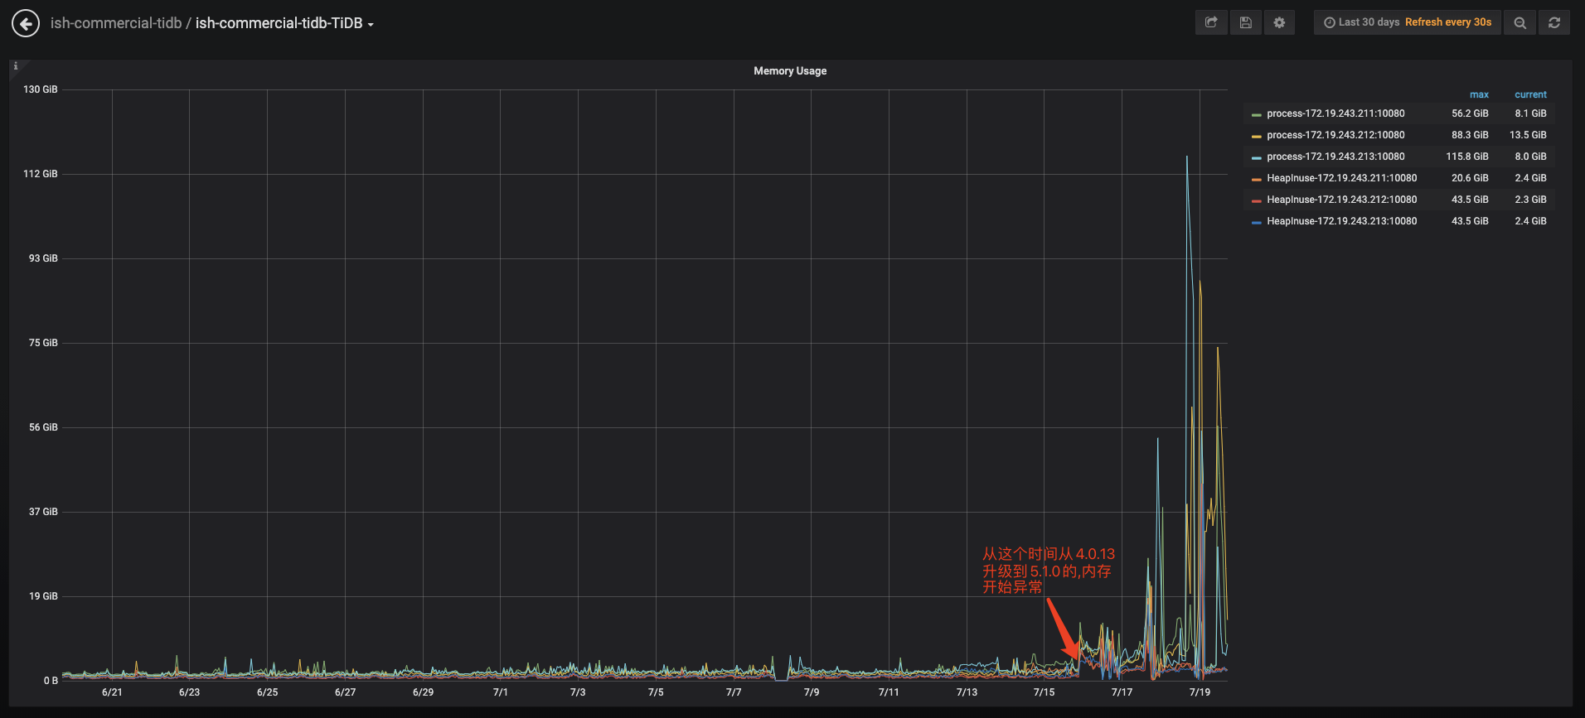Click the 7/19 date label on x-axis
This screenshot has width=1585, height=718.
click(x=1200, y=692)
